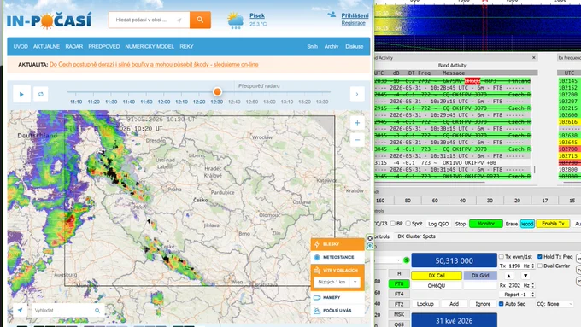The height and width of the screenshot is (327, 581).
Task: Jump to 13:00 on the radar timeline
Action: tap(269, 102)
